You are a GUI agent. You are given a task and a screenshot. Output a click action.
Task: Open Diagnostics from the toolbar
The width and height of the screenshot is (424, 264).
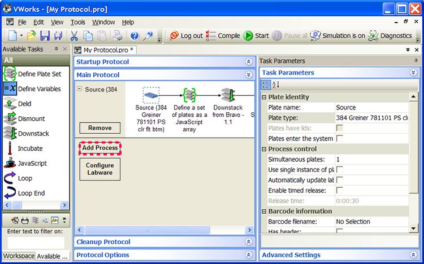tap(390, 36)
